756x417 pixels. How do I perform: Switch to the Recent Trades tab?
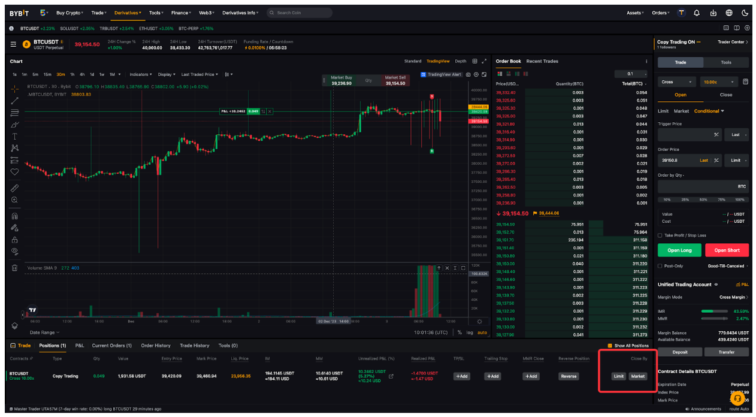[x=542, y=61]
